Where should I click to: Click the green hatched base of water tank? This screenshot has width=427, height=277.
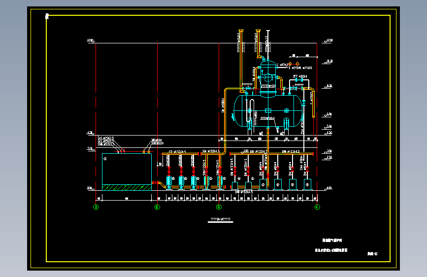(x=127, y=187)
